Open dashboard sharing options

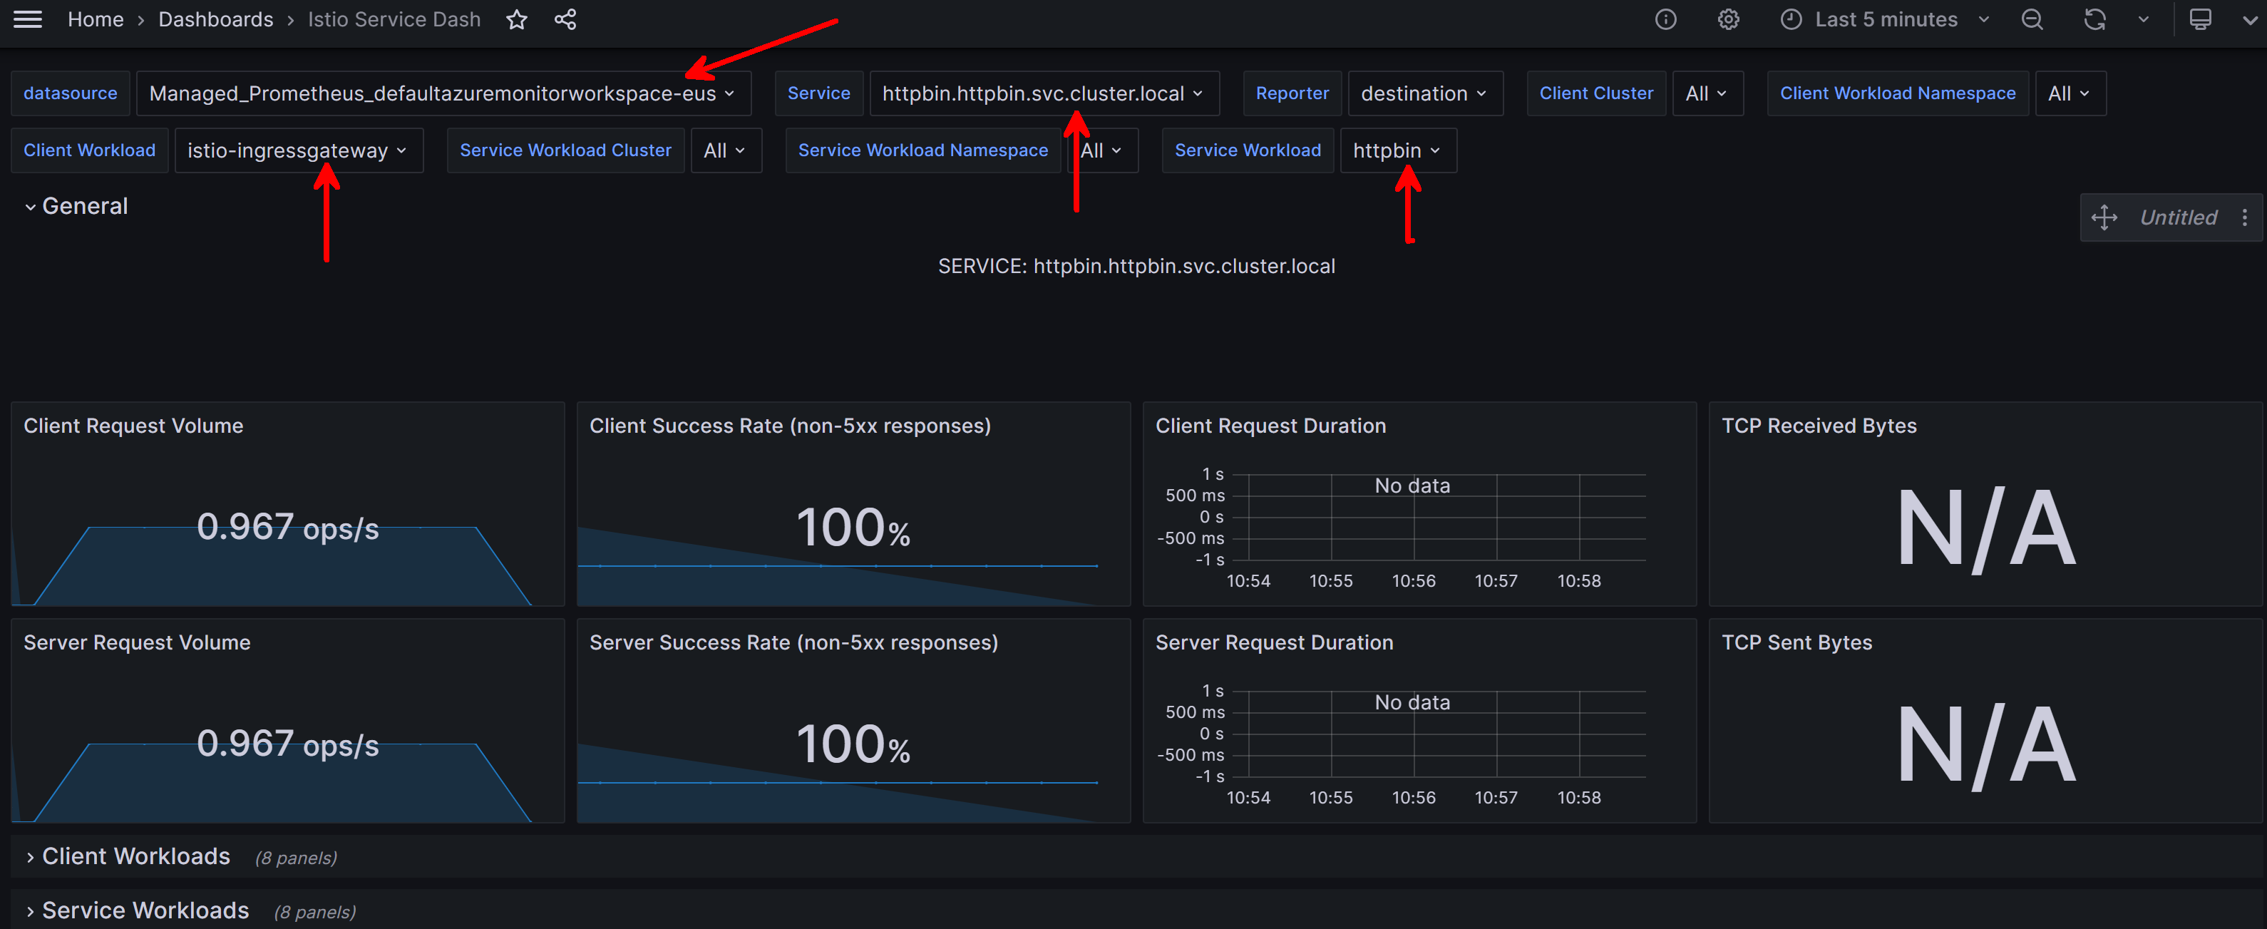point(566,19)
